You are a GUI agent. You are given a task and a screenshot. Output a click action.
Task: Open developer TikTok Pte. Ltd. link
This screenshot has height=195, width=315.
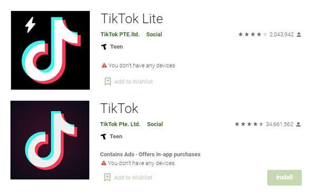click(x=120, y=124)
